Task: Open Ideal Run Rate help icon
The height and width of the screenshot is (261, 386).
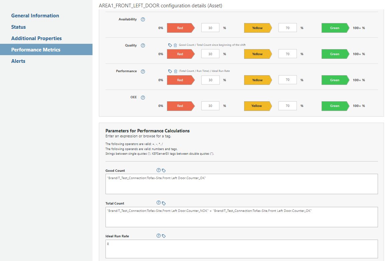Action: click(x=159, y=236)
